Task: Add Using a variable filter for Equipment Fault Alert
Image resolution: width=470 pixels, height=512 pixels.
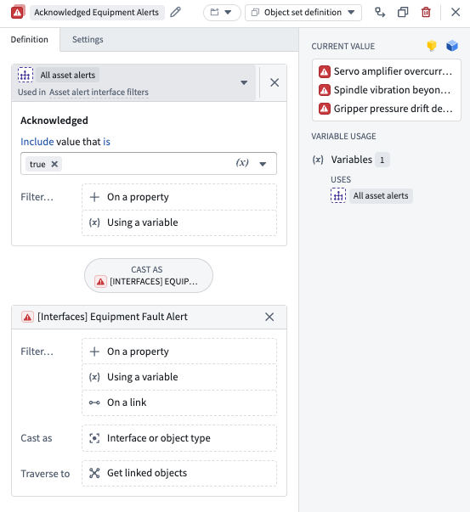Action: [179, 377]
